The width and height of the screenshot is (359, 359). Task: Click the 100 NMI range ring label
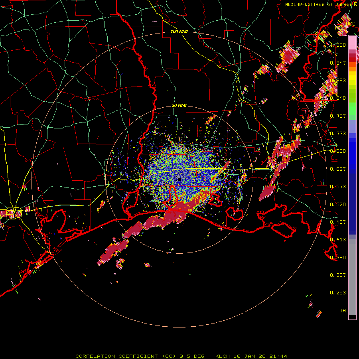coord(179,32)
